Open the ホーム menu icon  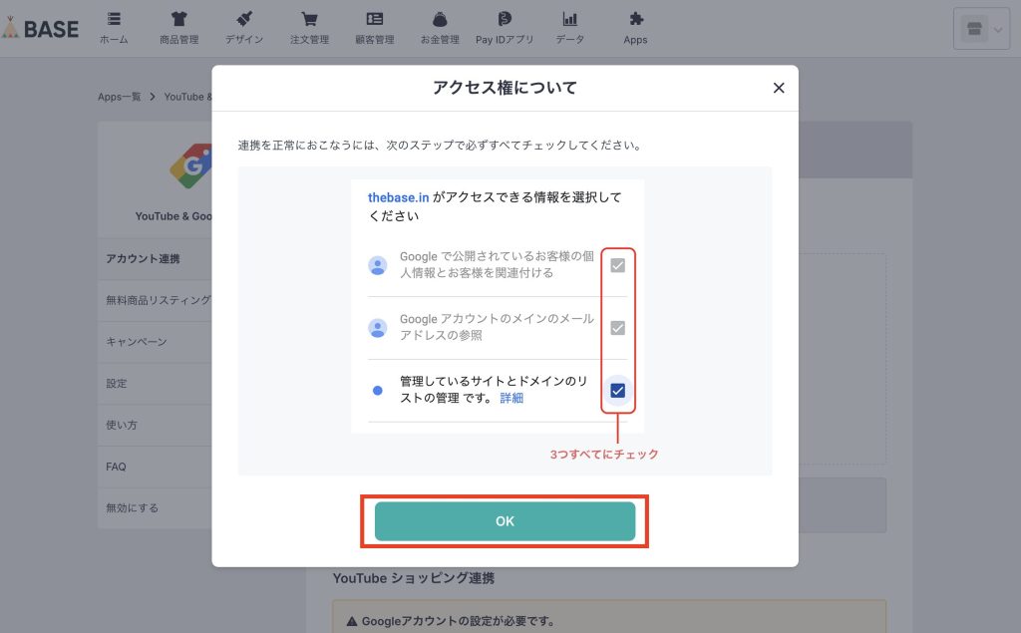pos(114,19)
